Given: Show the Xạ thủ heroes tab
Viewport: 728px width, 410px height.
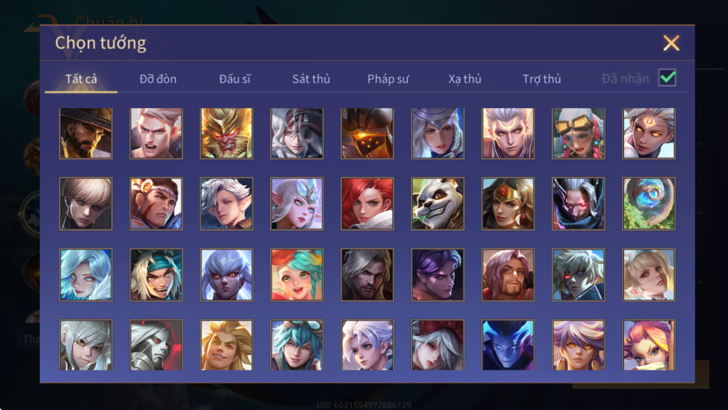Looking at the screenshot, I should [465, 79].
